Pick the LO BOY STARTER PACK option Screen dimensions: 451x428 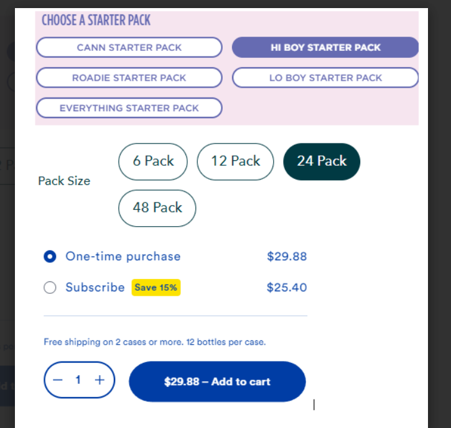325,78
